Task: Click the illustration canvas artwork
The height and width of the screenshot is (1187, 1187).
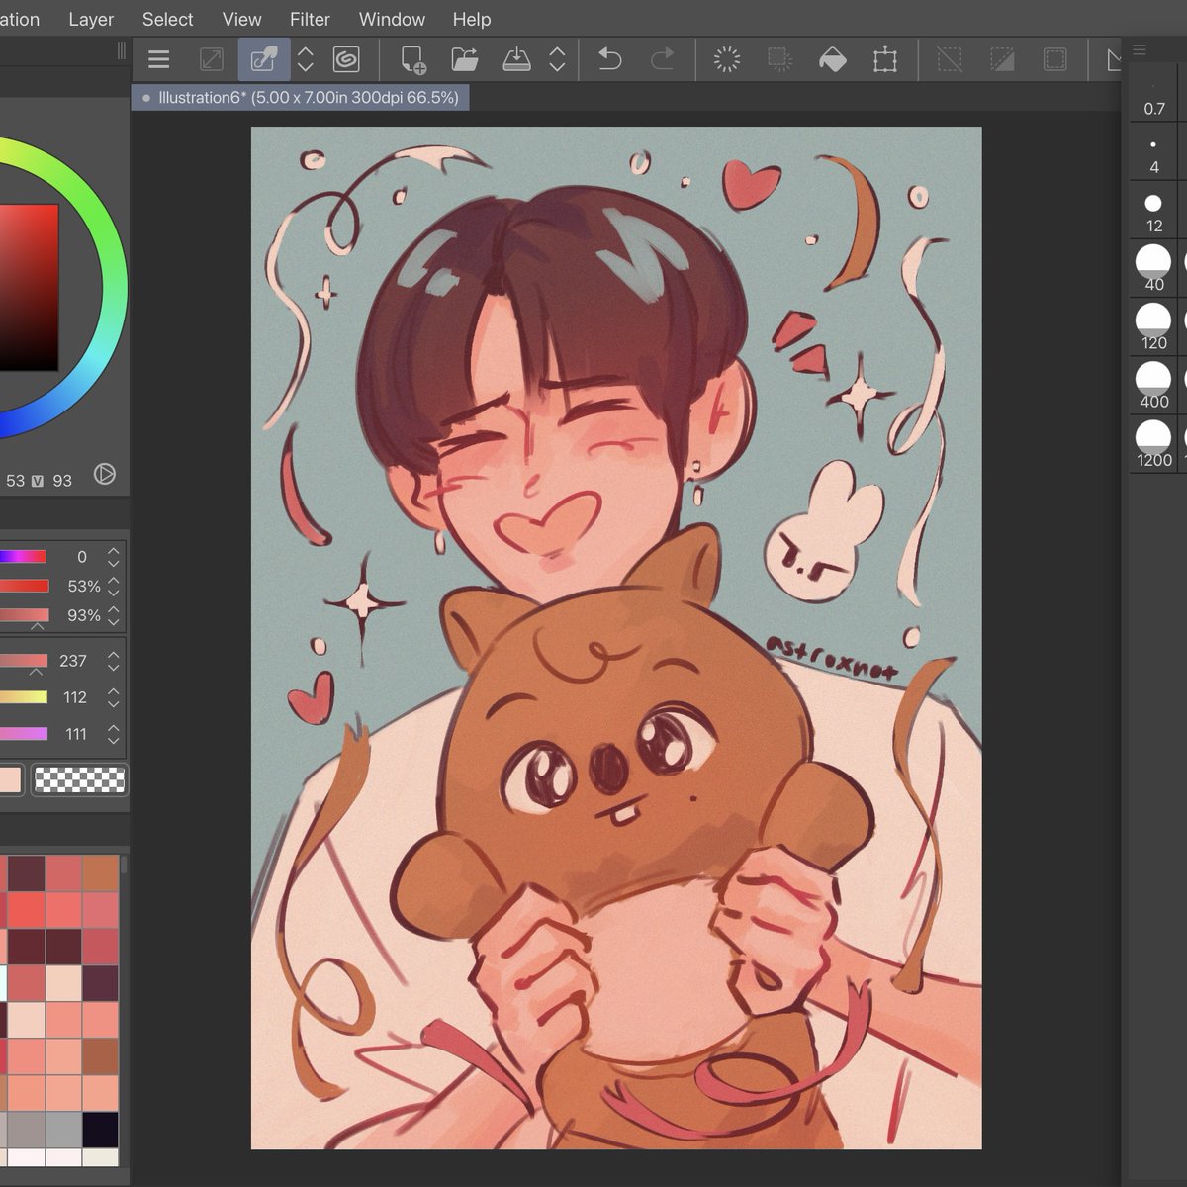Action: tap(616, 638)
